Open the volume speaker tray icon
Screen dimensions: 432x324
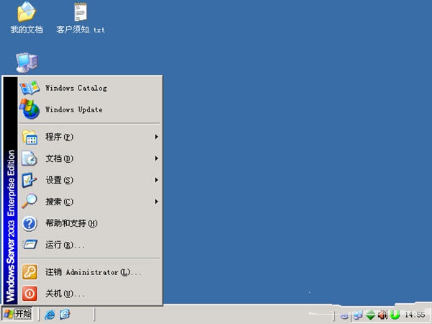pos(383,315)
